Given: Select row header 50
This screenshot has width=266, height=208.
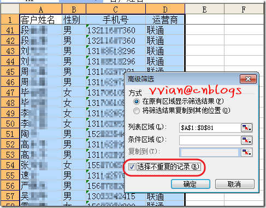Looking at the screenshot, I should [x=10, y=123].
